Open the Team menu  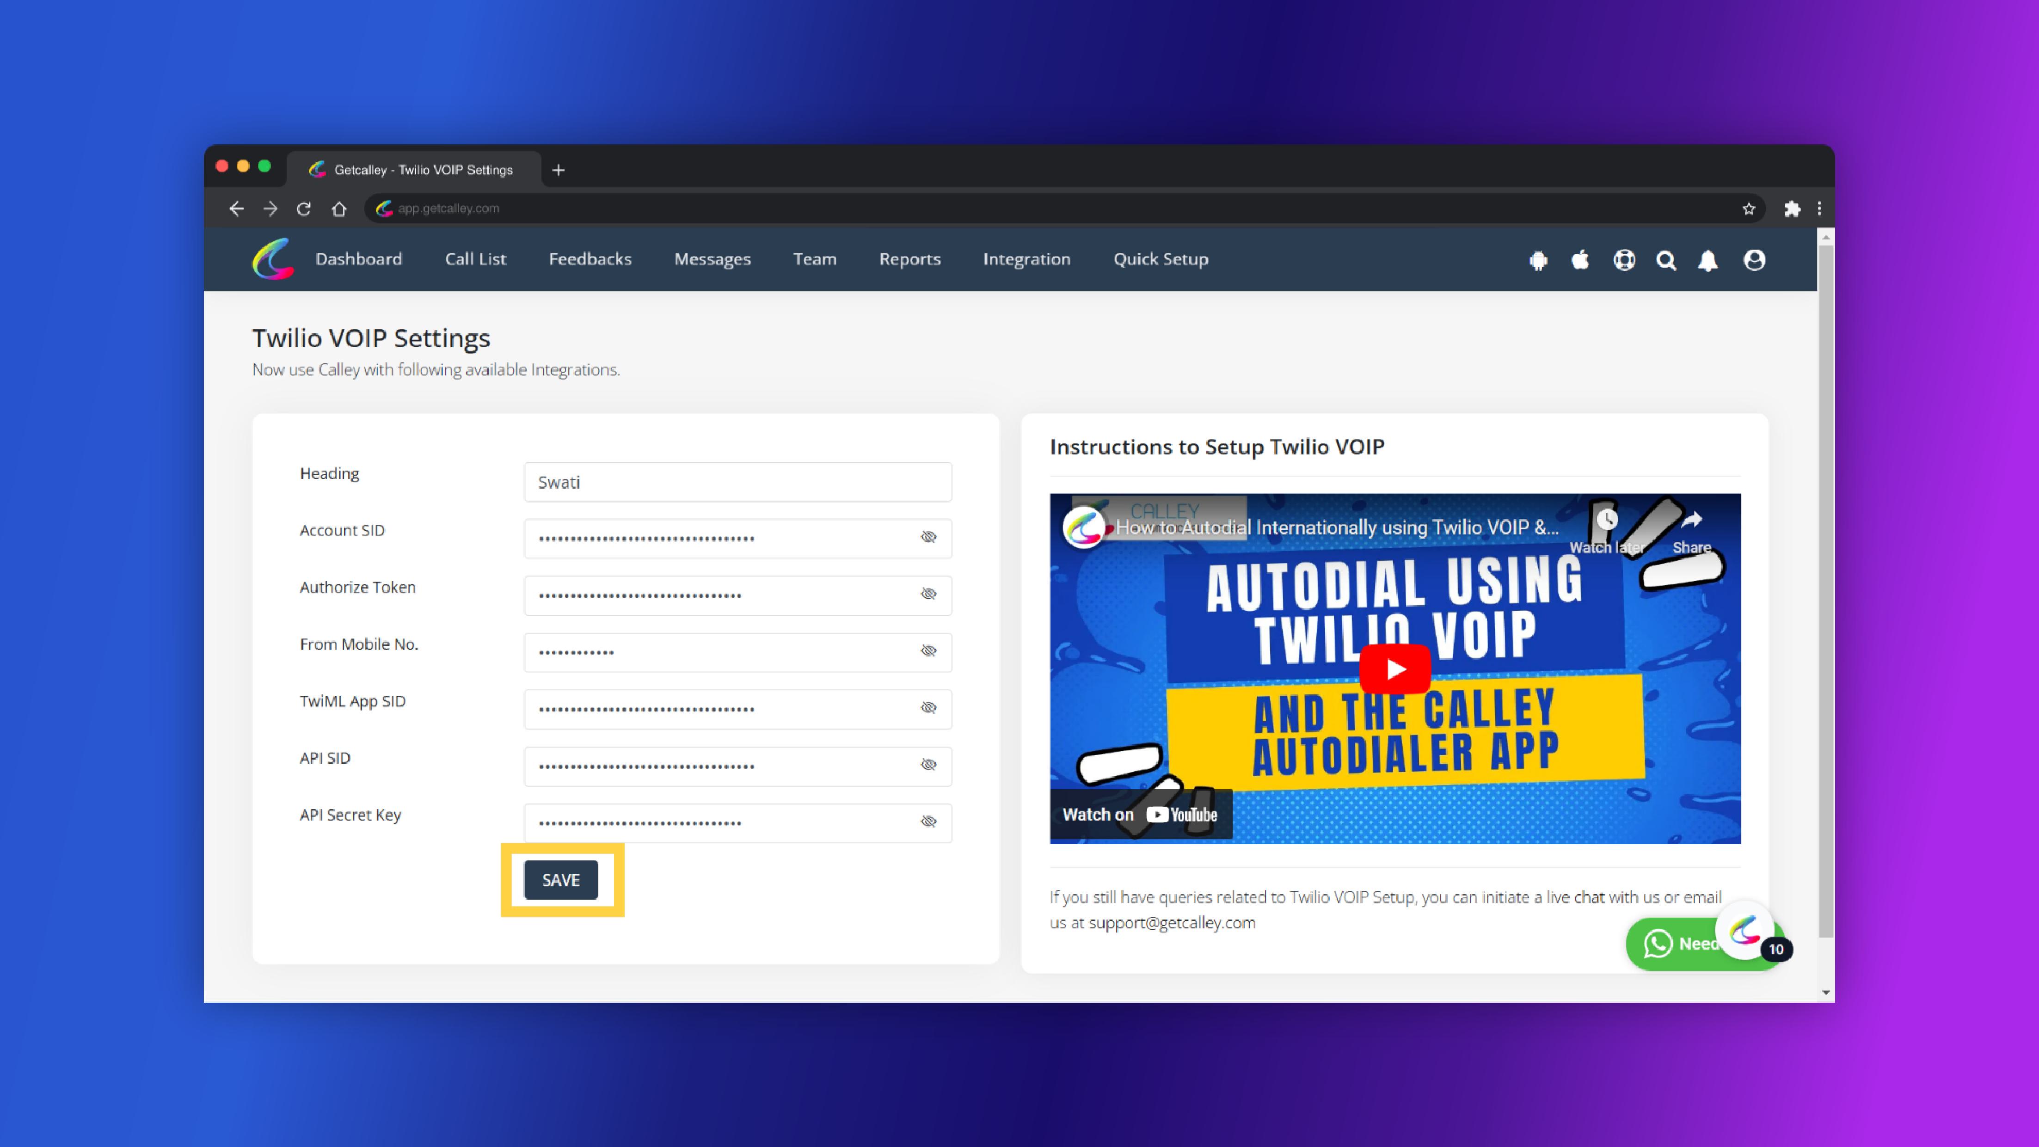tap(815, 259)
